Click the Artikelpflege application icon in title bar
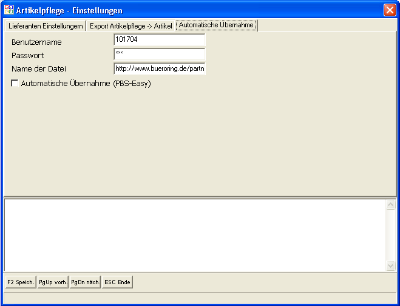The height and width of the screenshot is (306, 400). pos(9,10)
